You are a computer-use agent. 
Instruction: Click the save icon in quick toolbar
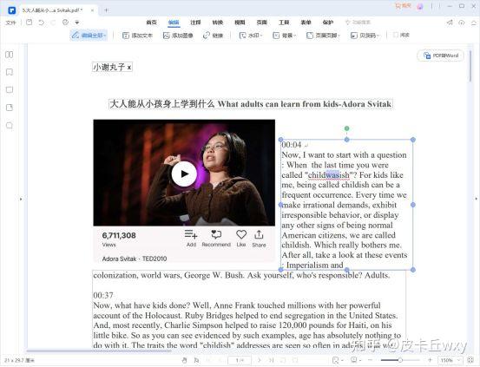click(30, 23)
